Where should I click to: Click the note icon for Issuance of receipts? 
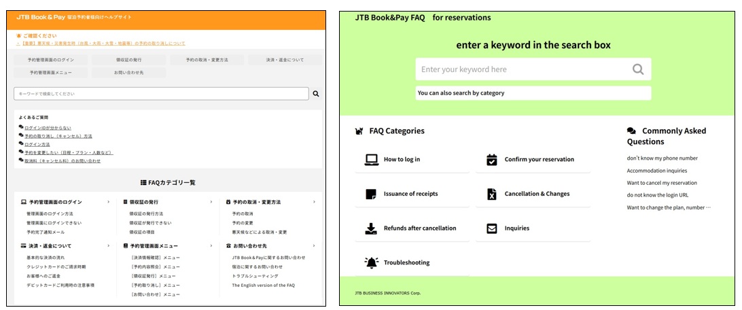pos(371,194)
